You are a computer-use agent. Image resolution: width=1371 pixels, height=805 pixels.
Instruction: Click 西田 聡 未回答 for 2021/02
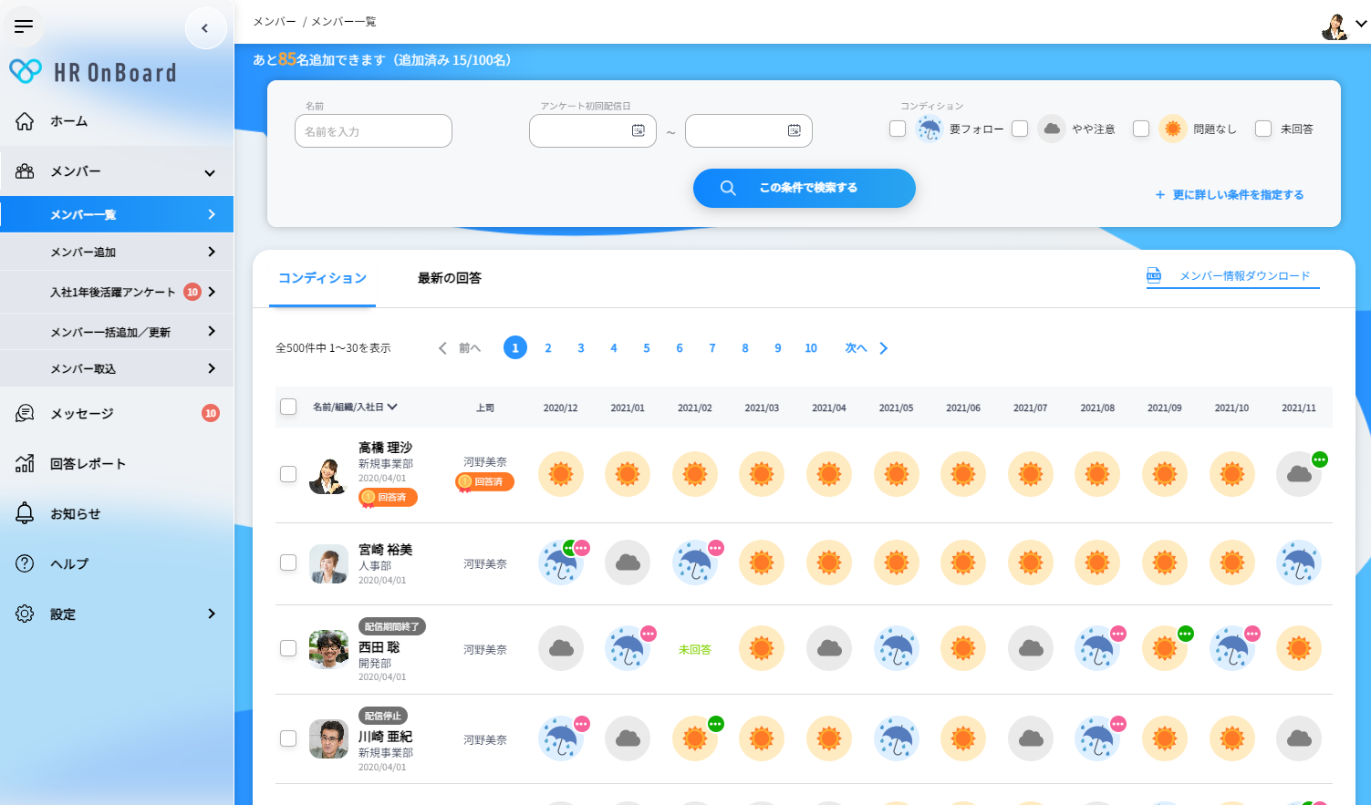pyautogui.click(x=695, y=650)
